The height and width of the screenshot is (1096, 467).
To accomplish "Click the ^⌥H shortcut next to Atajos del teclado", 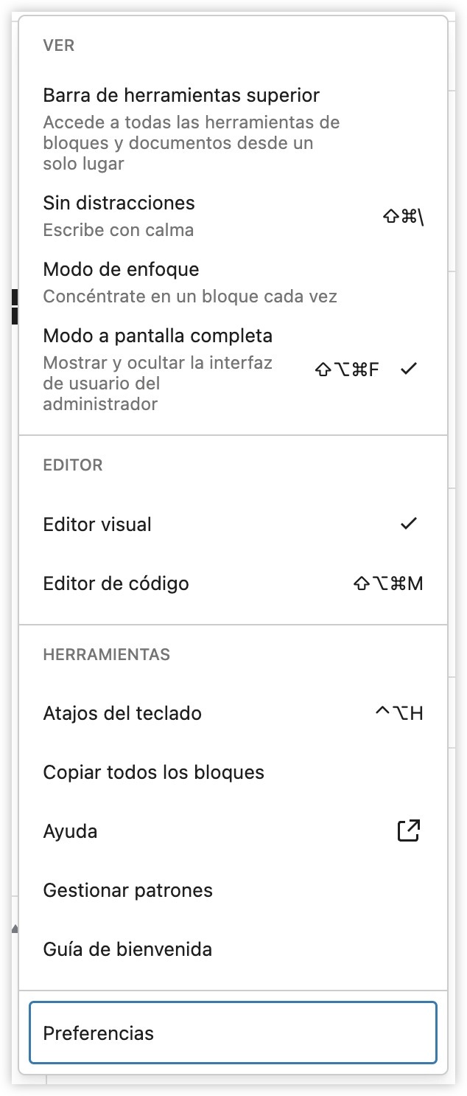I will (399, 713).
